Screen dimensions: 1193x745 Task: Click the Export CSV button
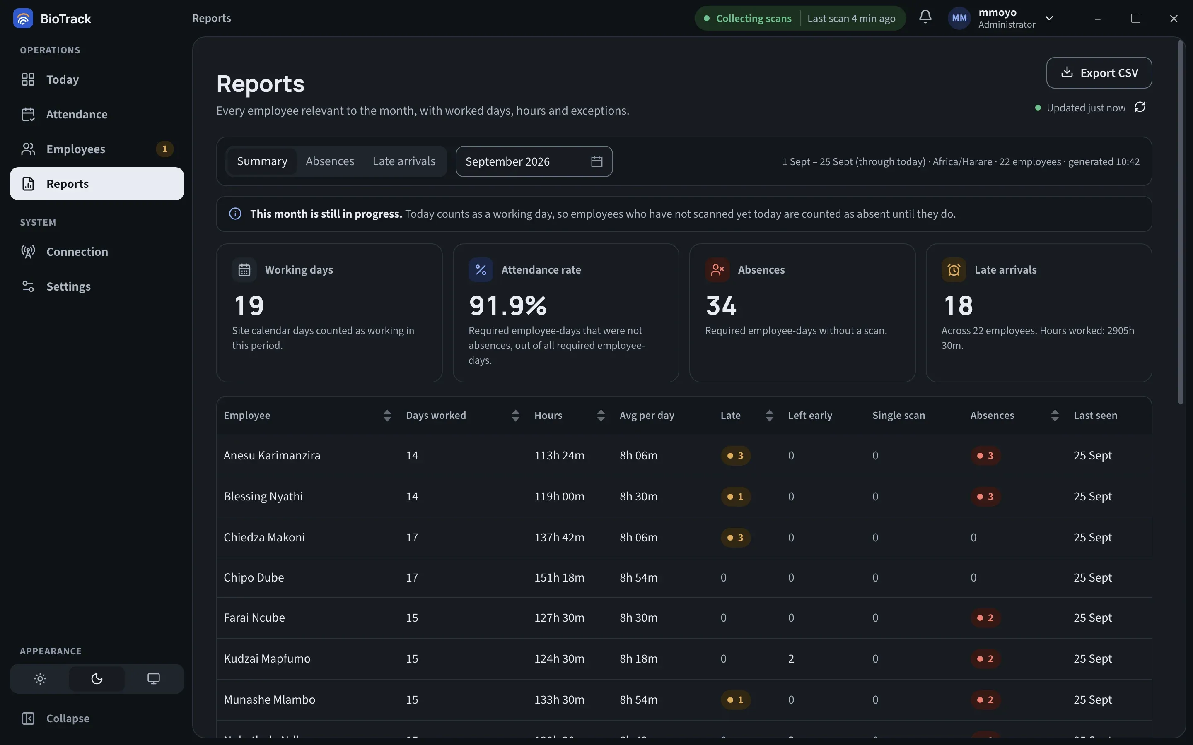point(1099,73)
